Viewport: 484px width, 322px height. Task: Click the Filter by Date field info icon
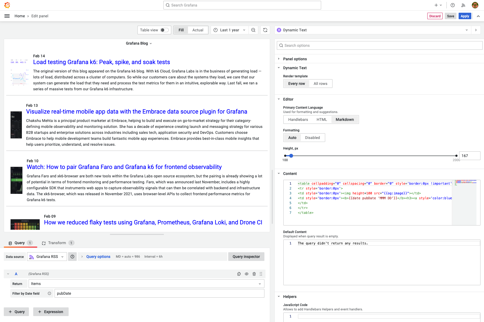pyautogui.click(x=49, y=293)
